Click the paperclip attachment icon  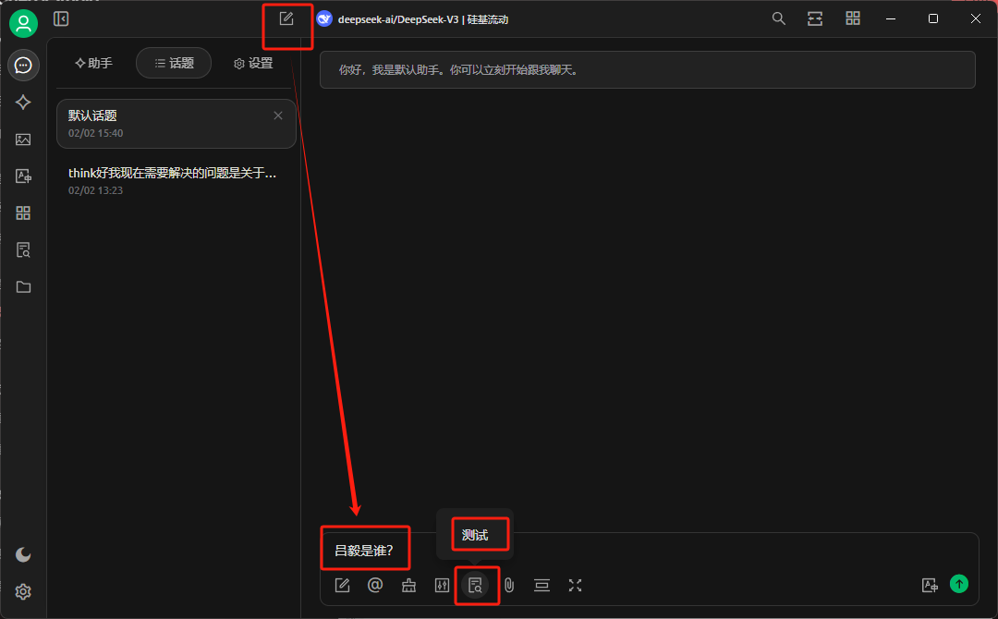tap(508, 585)
